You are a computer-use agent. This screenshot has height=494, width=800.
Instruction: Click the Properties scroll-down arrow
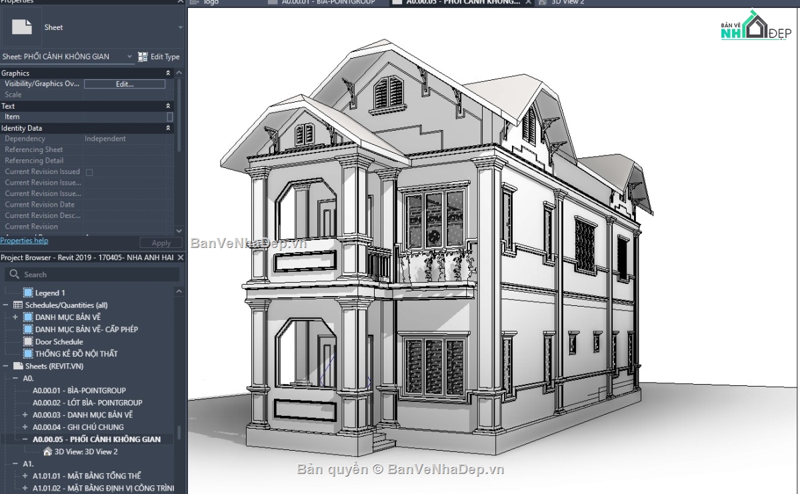tap(179, 230)
